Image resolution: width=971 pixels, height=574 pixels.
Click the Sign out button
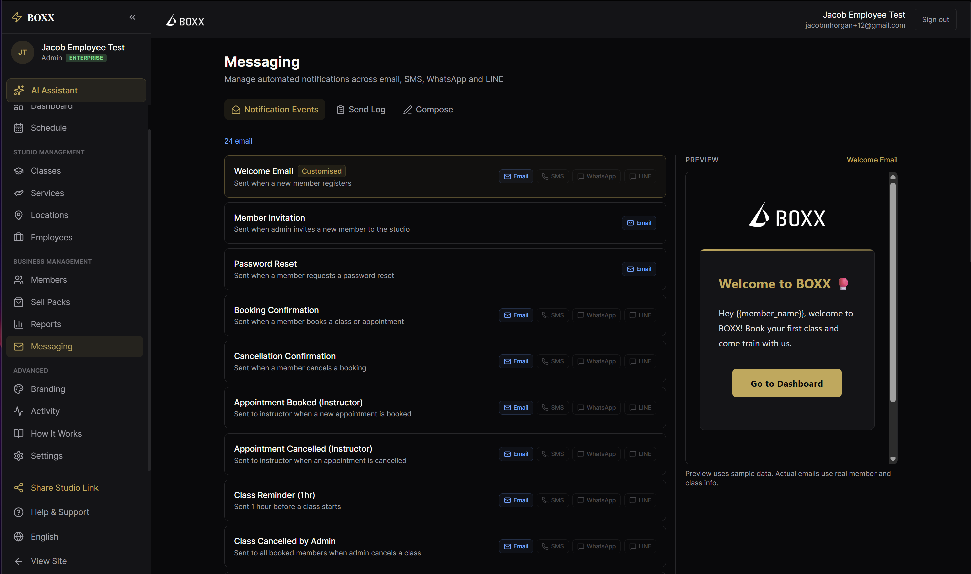point(935,19)
